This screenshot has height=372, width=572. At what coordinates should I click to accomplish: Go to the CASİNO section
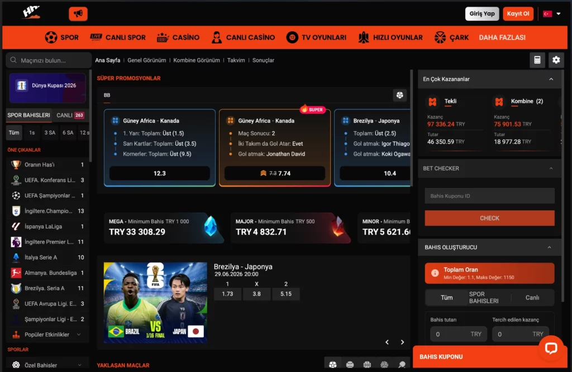point(178,37)
